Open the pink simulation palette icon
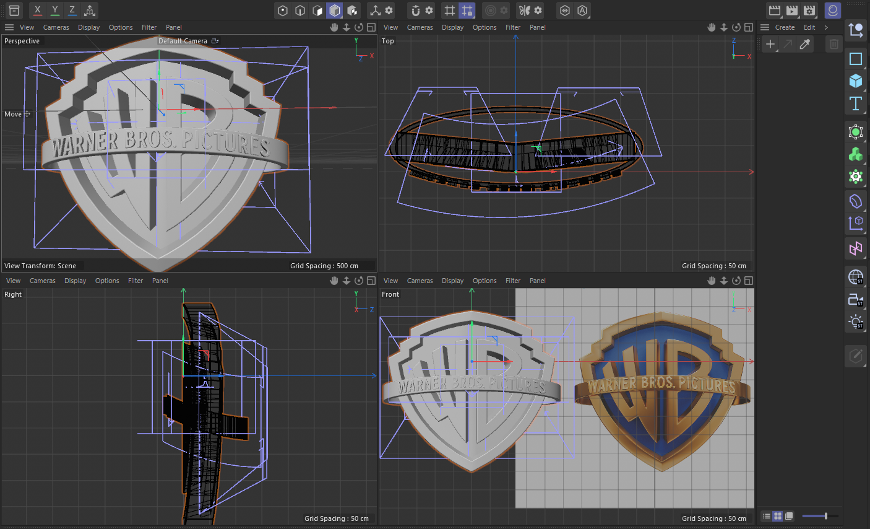The width and height of the screenshot is (870, 529). tap(856, 249)
